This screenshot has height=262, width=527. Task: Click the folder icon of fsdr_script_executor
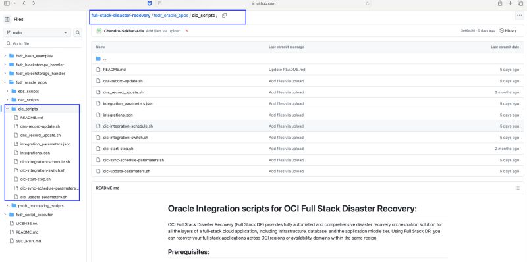(12, 215)
